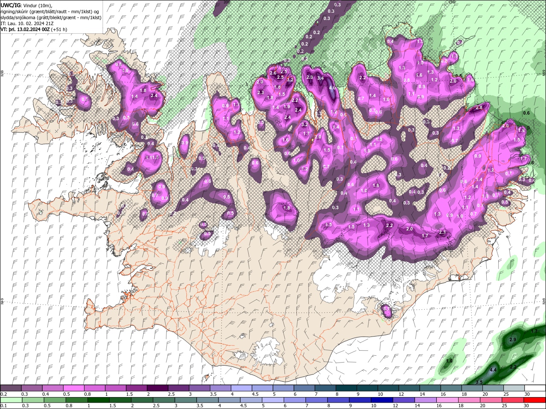Pick the top legend swatch labeled 8
Viewport: 546px width, 409px height.
click(346, 389)
